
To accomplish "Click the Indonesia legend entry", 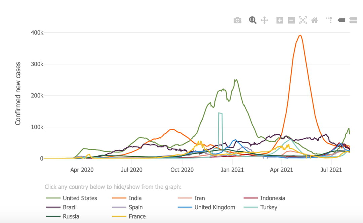I will tap(273, 198).
